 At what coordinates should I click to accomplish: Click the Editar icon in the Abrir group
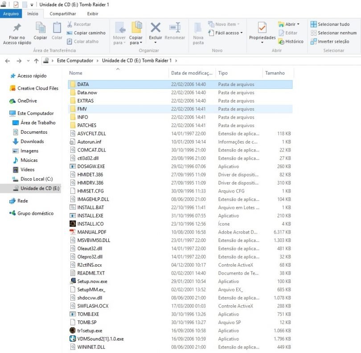click(x=288, y=33)
